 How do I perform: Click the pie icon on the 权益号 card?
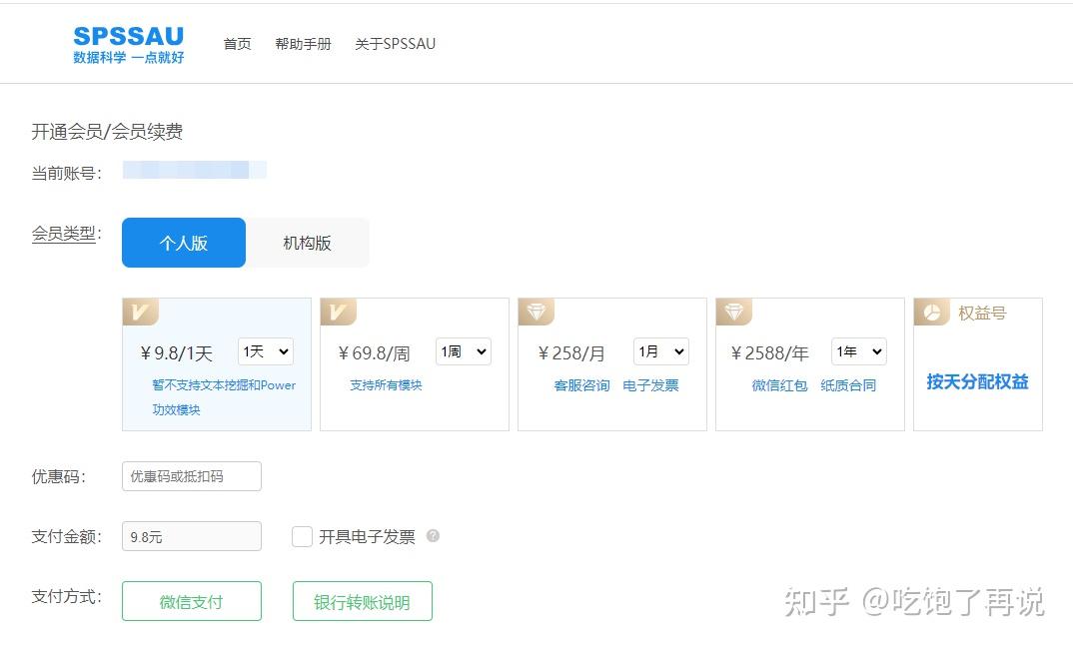point(931,311)
